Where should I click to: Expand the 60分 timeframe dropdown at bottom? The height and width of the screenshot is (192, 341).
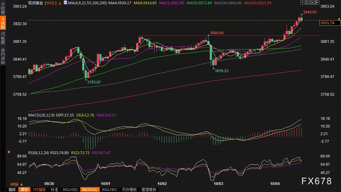[x=16, y=184]
